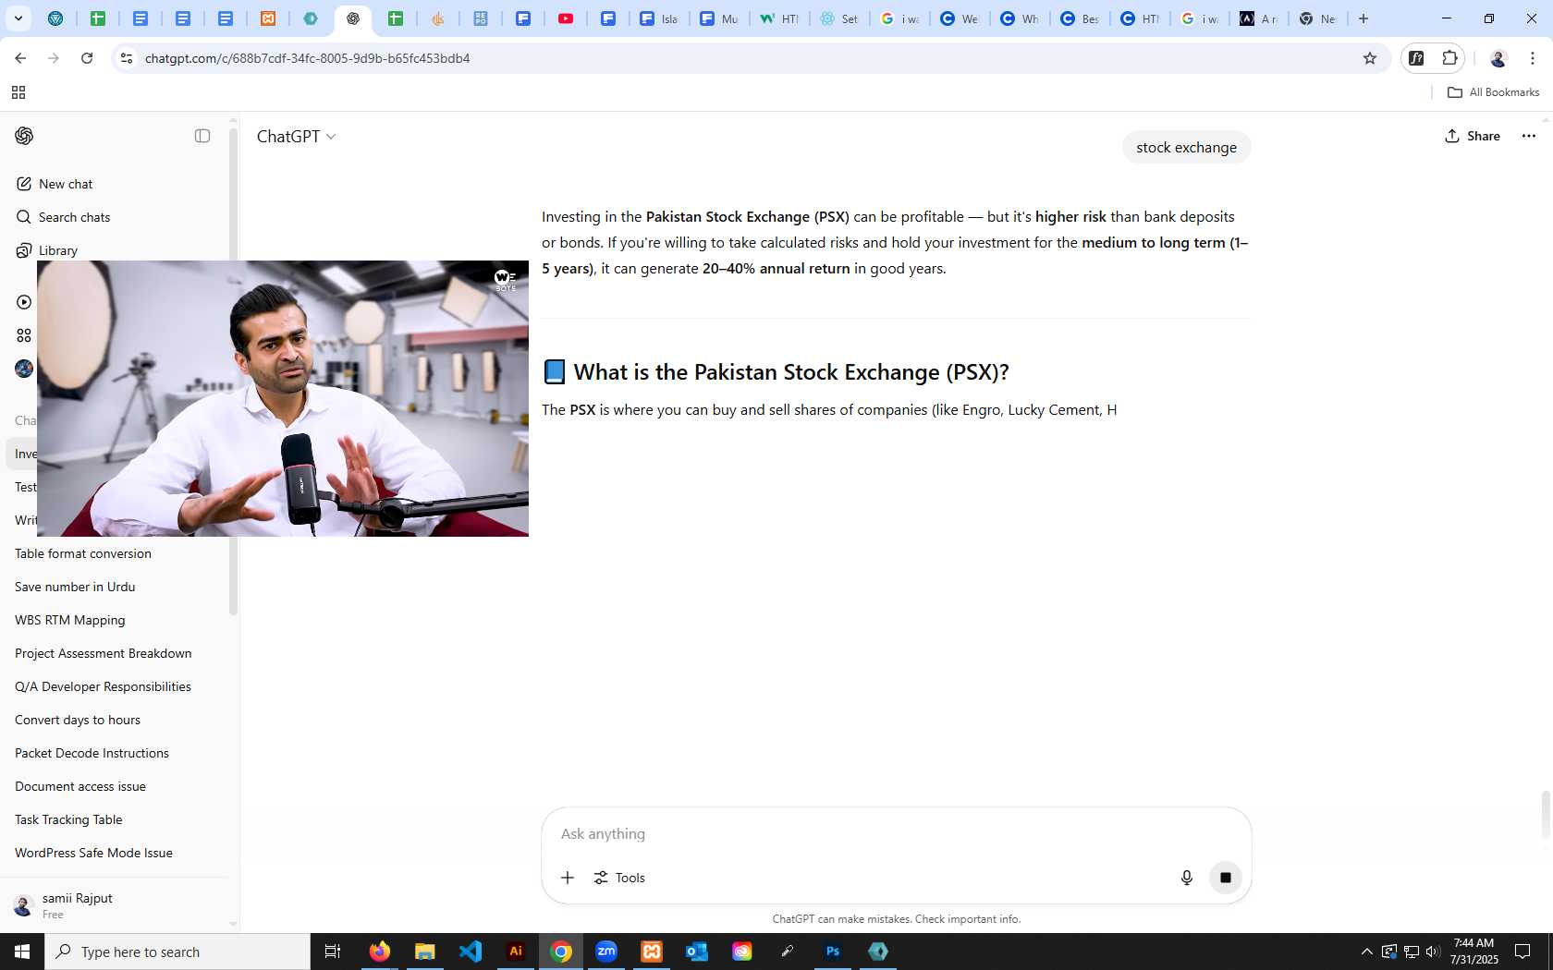Open the conversation options ellipsis menu
1553x970 pixels.
point(1529,136)
